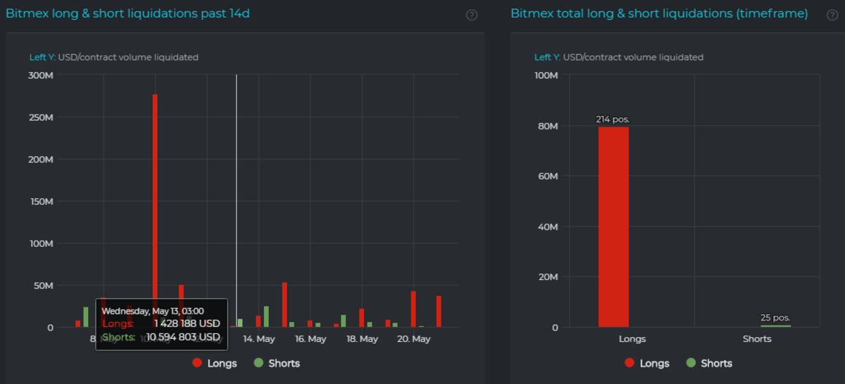Screen dimensions: 845x384
Task: Click green Shorts legend dot in 14d chart
Action: pos(258,363)
